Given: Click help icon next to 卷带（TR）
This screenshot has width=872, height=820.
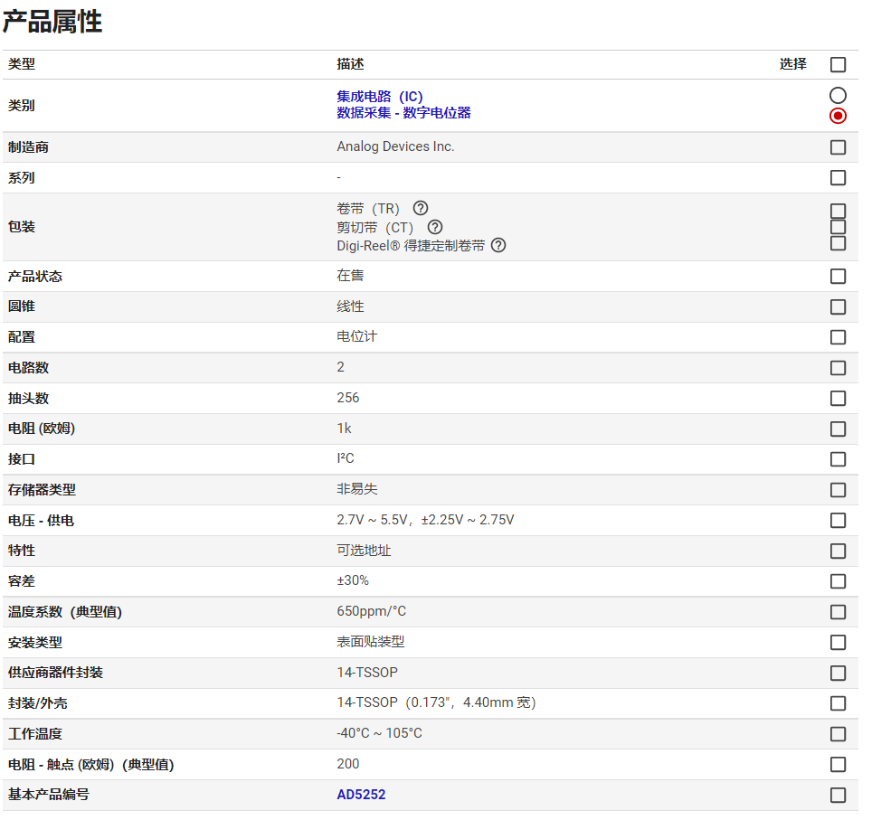Looking at the screenshot, I should [x=421, y=208].
